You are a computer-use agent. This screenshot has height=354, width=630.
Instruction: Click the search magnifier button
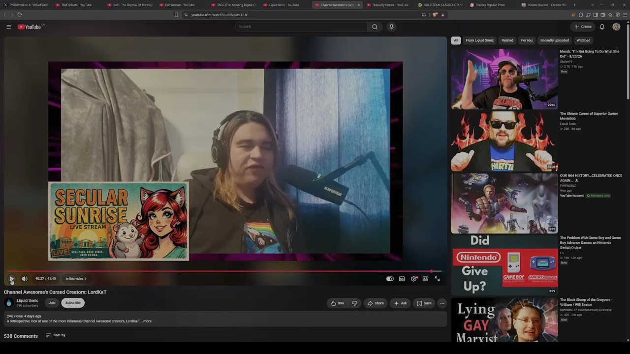(375, 27)
